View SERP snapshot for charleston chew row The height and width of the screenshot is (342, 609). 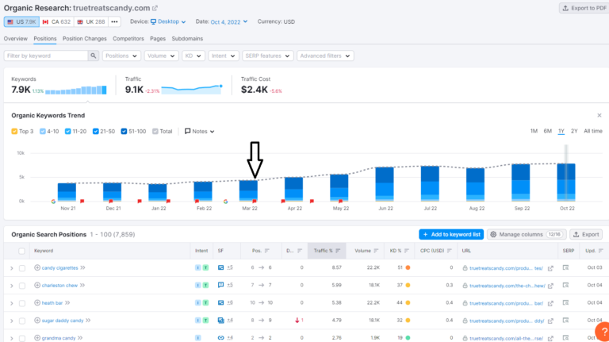click(566, 285)
